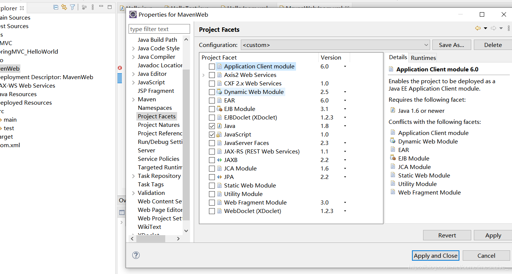The width and height of the screenshot is (512, 274).
Task: Click the forward arrow in Properties header
Action: (x=493, y=28)
